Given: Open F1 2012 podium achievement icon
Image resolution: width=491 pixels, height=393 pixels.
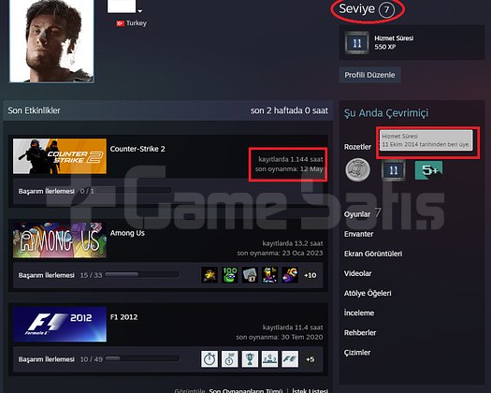Looking at the screenshot, I should click(x=269, y=358).
